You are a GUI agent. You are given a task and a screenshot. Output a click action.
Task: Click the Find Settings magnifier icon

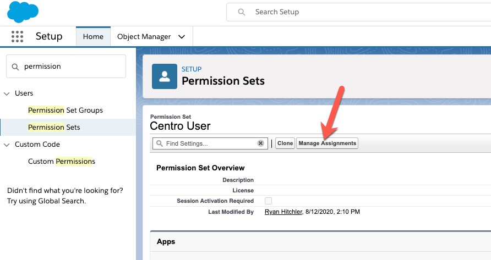click(x=160, y=143)
